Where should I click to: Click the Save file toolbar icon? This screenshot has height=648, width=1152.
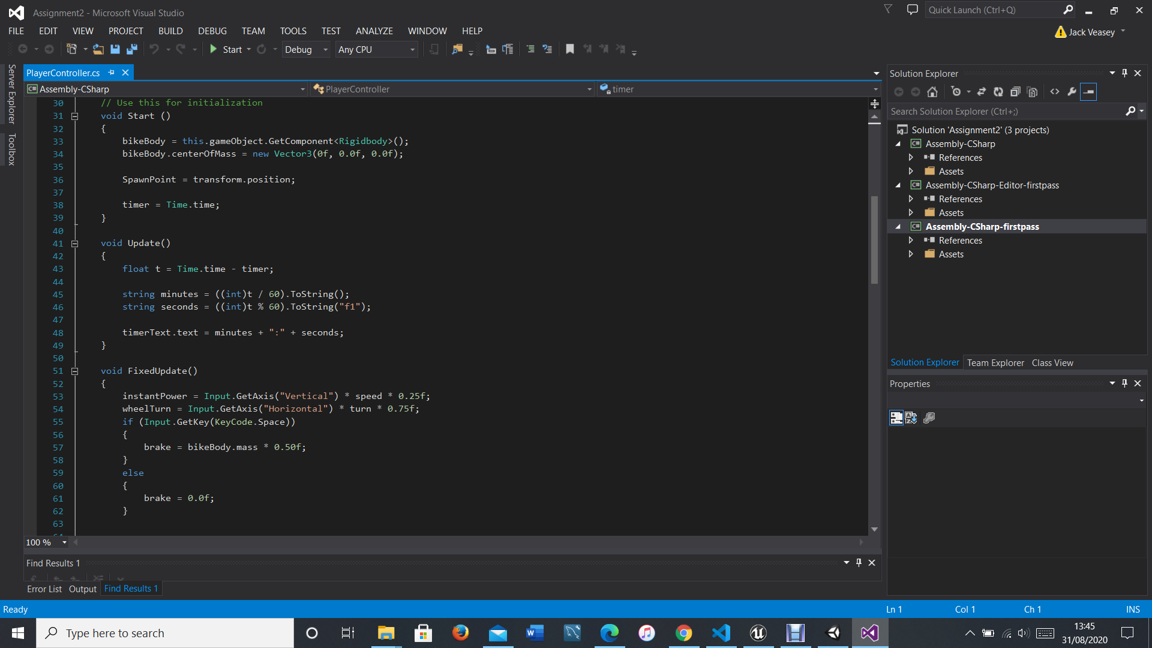(x=115, y=49)
